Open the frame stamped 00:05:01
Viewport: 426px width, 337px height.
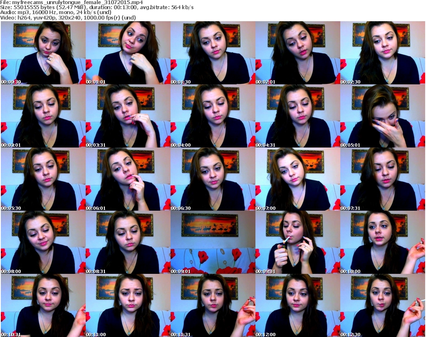(x=383, y=116)
